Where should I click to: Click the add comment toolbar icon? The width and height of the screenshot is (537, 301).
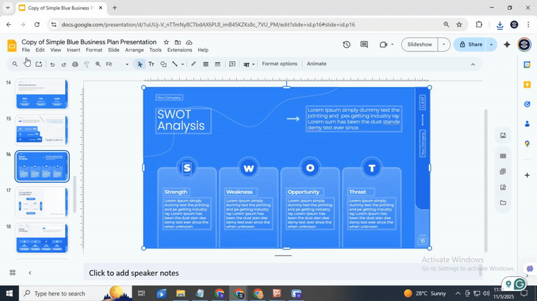pos(232,64)
